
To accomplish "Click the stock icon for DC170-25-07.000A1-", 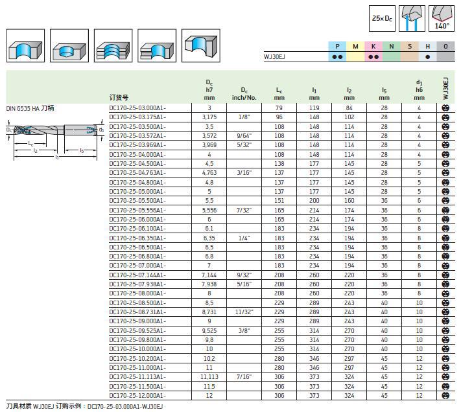I will coord(445,266).
